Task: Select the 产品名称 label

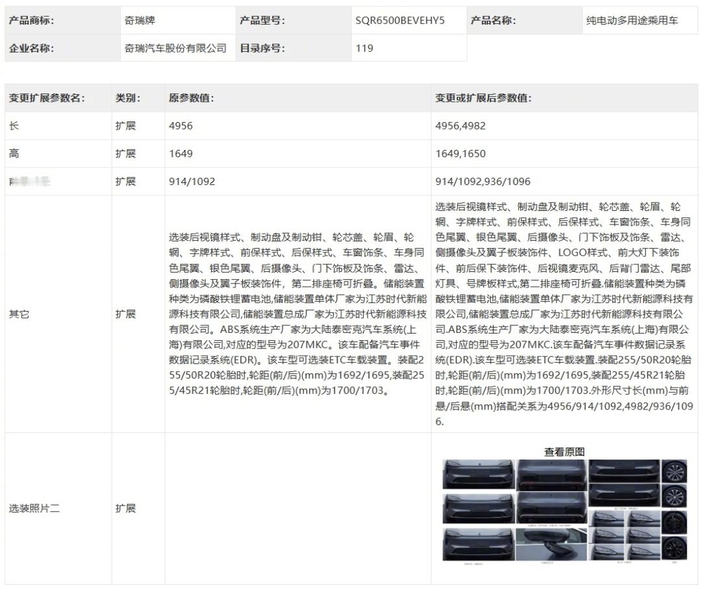Action: (493, 20)
